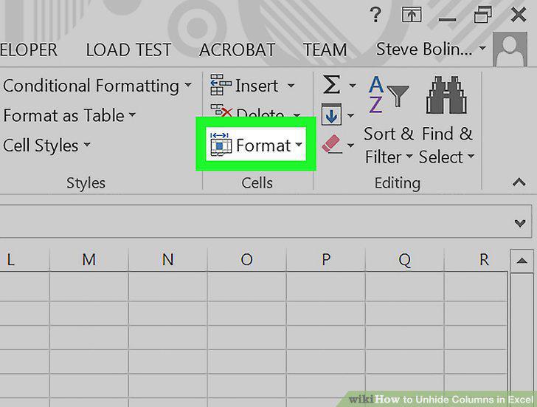Restore down the Excel window

click(482, 15)
